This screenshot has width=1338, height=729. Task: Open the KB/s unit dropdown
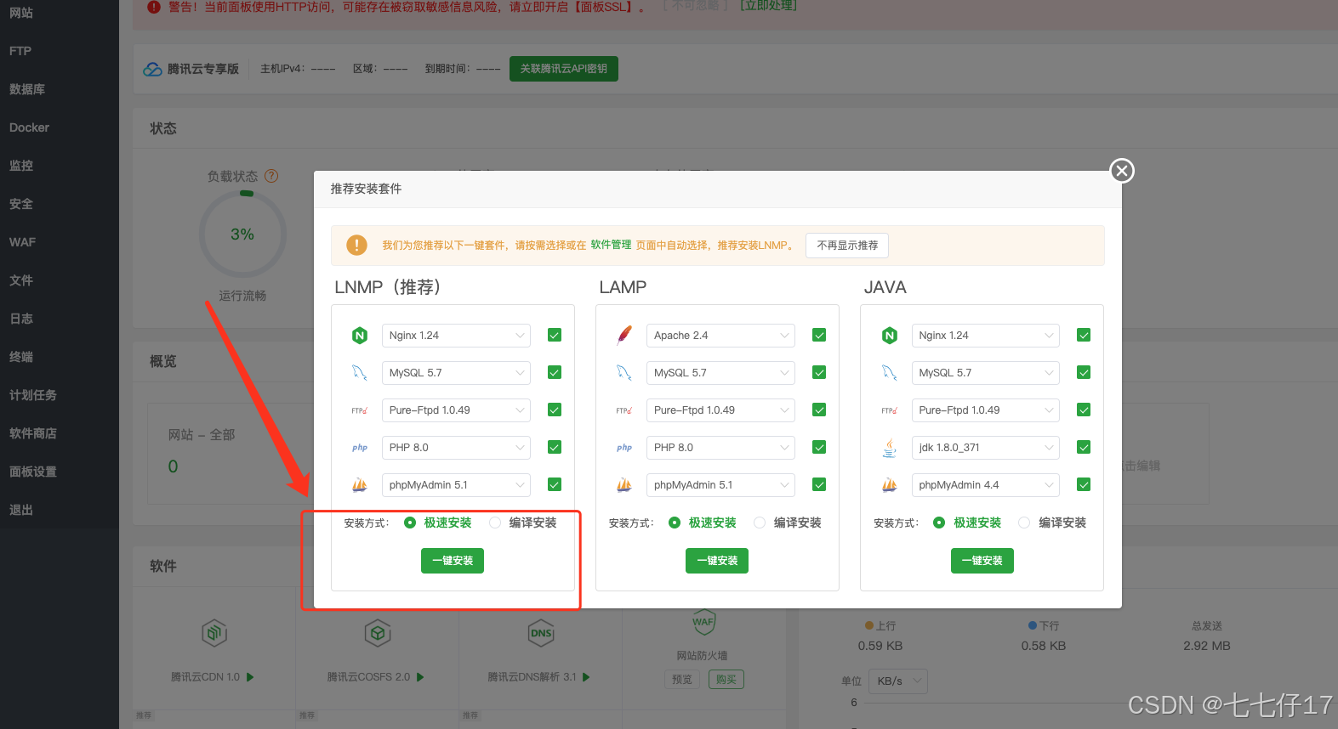click(899, 681)
